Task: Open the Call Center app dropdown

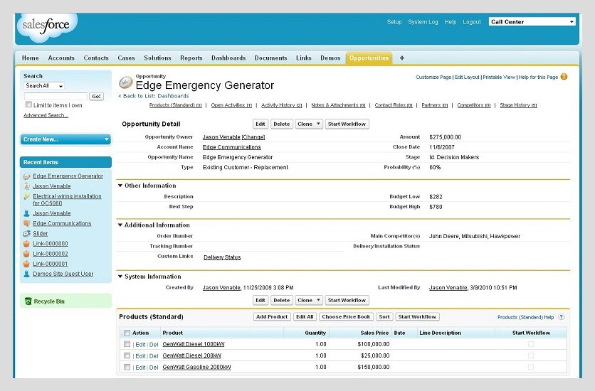Action: point(532,22)
